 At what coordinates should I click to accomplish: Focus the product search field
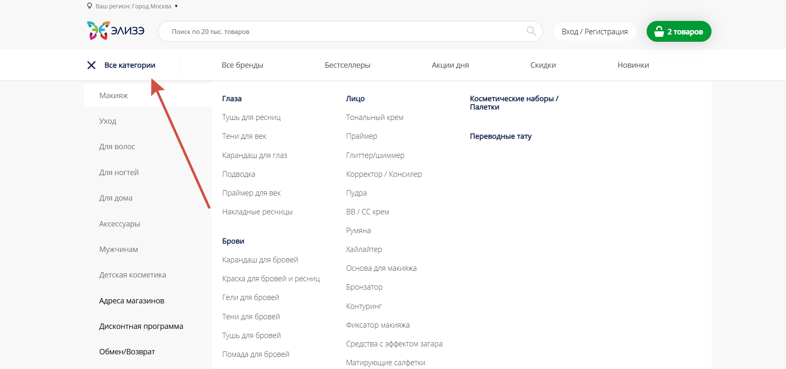[350, 31]
